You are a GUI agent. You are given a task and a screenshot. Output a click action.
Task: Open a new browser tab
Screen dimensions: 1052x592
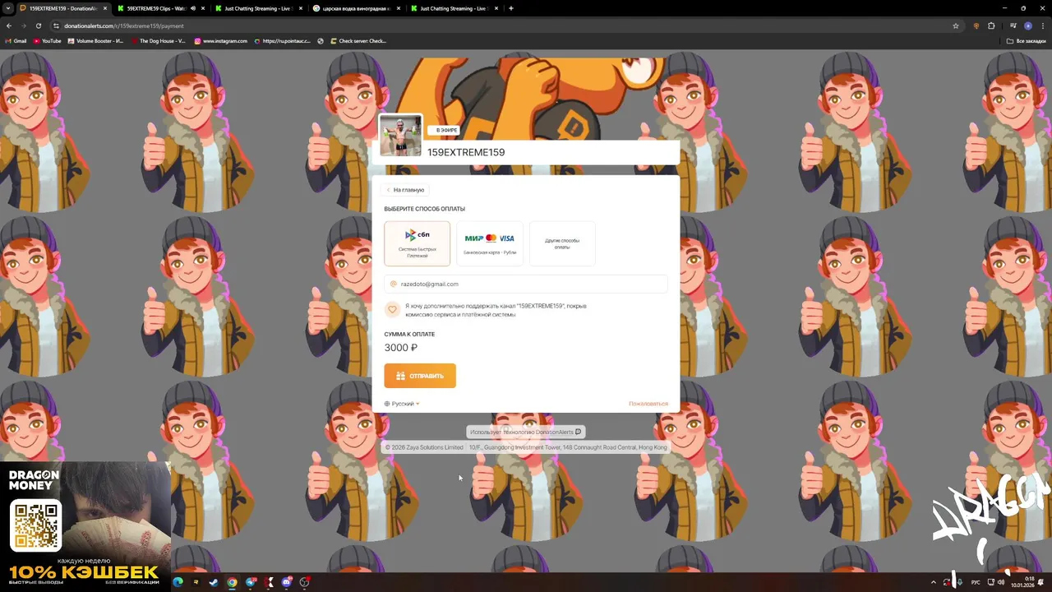coord(511,8)
